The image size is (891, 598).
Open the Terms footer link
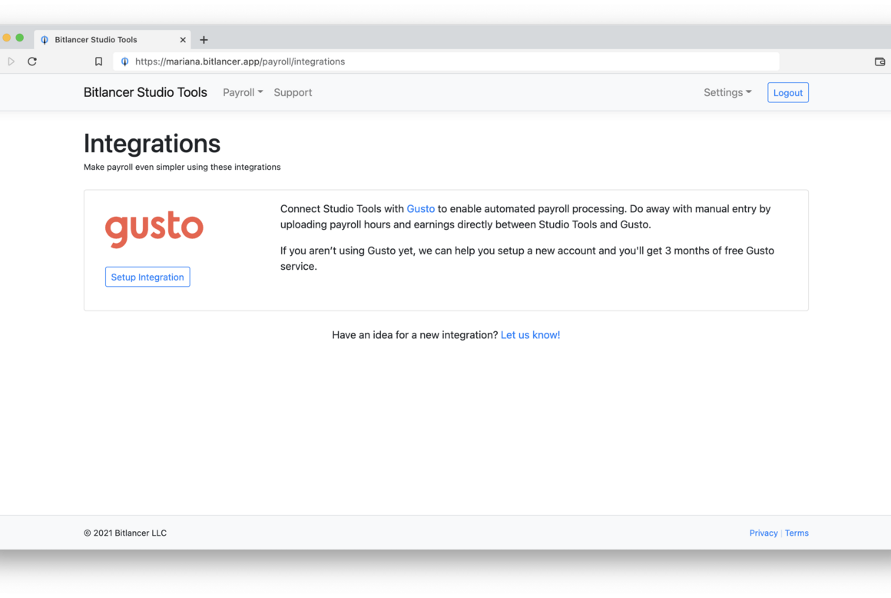pos(797,533)
